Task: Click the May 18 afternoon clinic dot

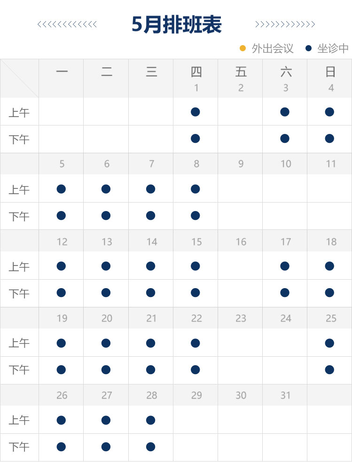Action: coord(329,293)
